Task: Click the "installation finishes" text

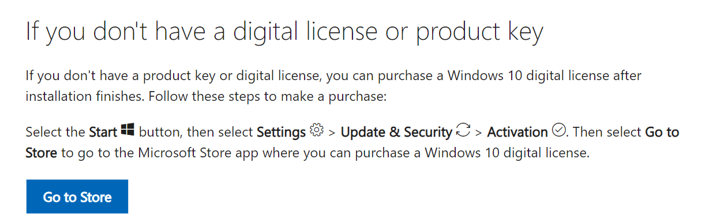Action: pos(85,96)
